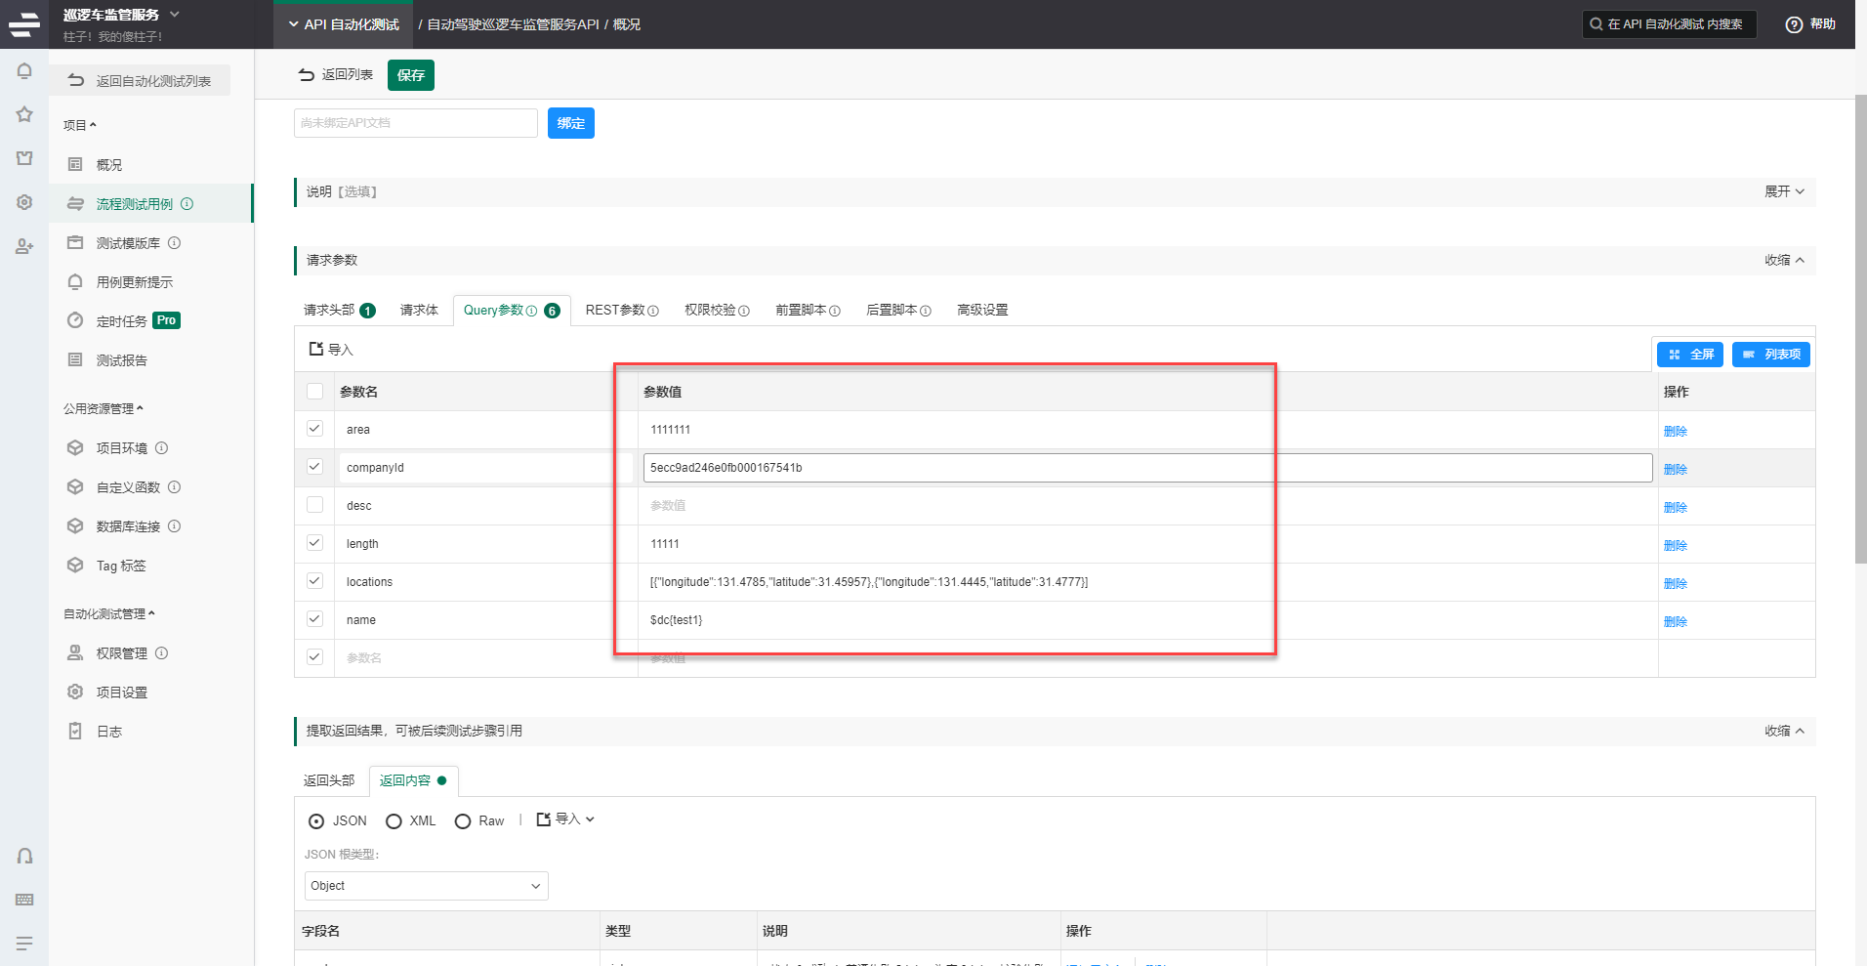This screenshot has height=966, width=1867.
Task: Click the blue 绑定 bind button
Action: (x=571, y=122)
